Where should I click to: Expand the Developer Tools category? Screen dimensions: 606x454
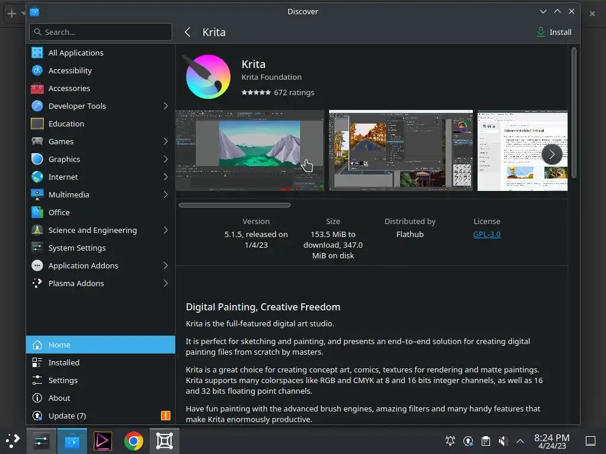166,106
